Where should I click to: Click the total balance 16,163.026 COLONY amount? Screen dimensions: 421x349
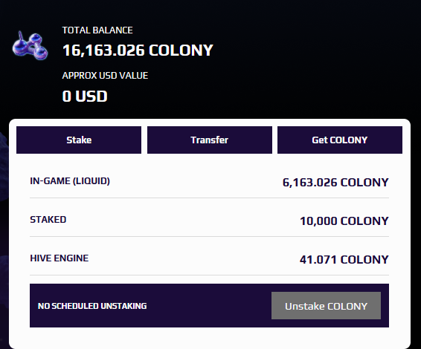pos(138,50)
